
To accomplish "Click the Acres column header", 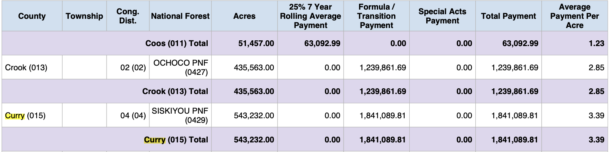I will click(244, 16).
